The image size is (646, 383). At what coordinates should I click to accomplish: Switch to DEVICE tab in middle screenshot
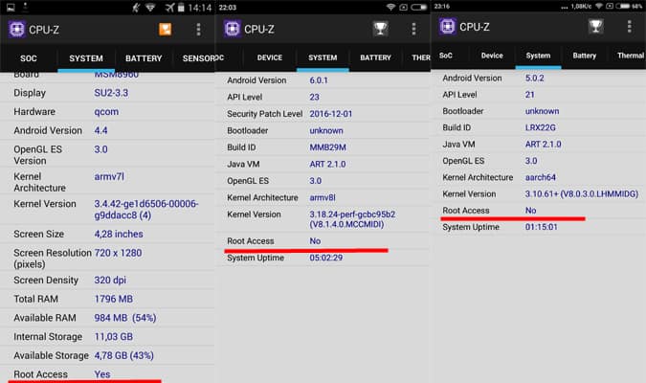270,57
